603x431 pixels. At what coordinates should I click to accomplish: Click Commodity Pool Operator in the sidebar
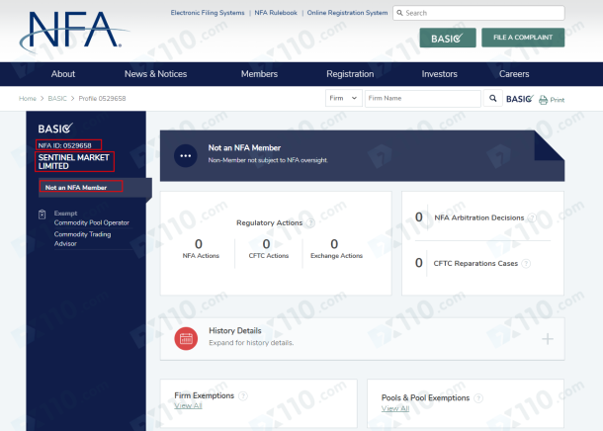(92, 223)
